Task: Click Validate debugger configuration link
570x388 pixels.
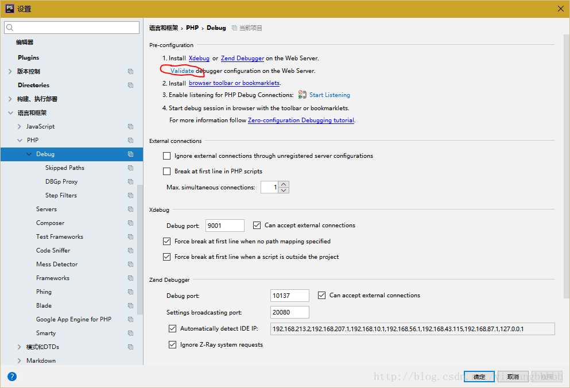Action: 182,71
